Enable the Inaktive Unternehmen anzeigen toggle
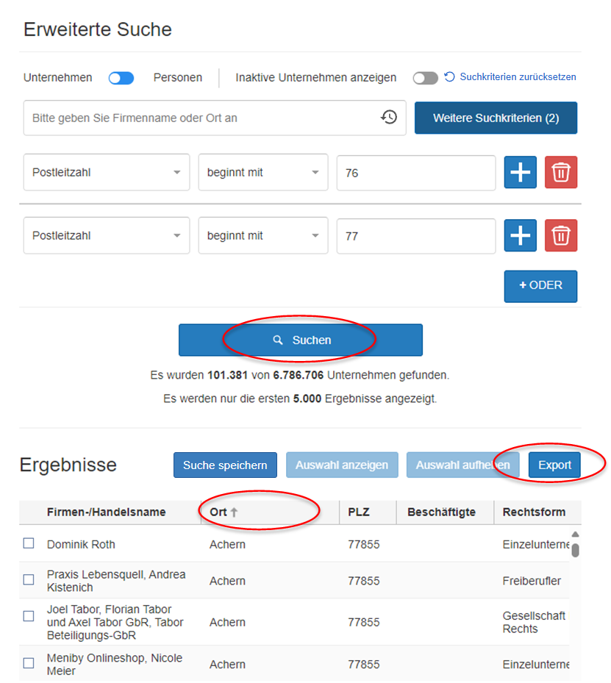Viewport: 611px width, 683px height. point(425,78)
